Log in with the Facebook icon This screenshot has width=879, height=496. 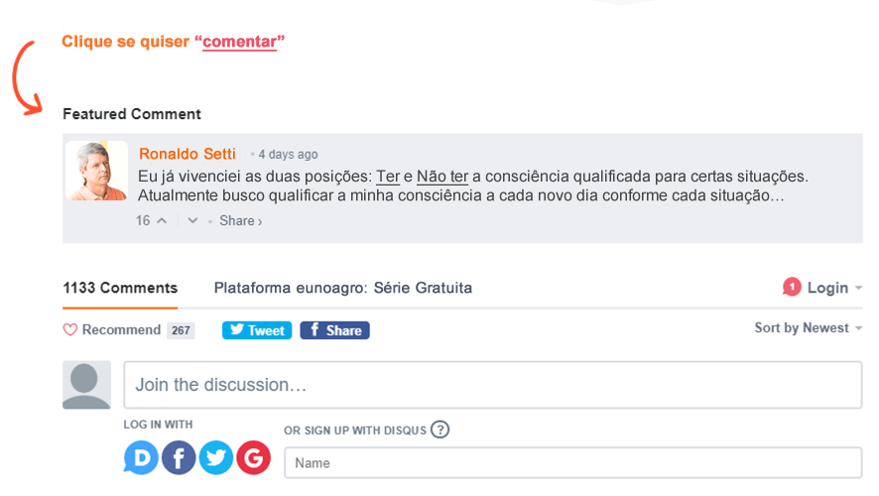[179, 458]
